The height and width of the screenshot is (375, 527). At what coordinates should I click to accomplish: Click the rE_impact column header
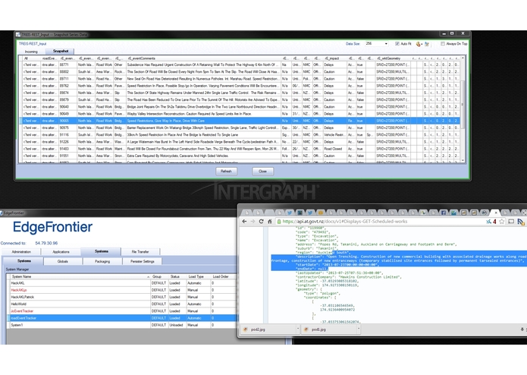click(334, 58)
